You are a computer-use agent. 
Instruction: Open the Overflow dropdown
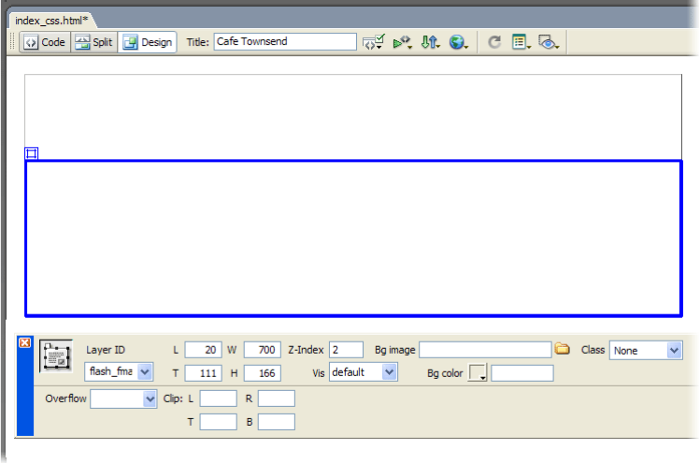pyautogui.click(x=123, y=399)
